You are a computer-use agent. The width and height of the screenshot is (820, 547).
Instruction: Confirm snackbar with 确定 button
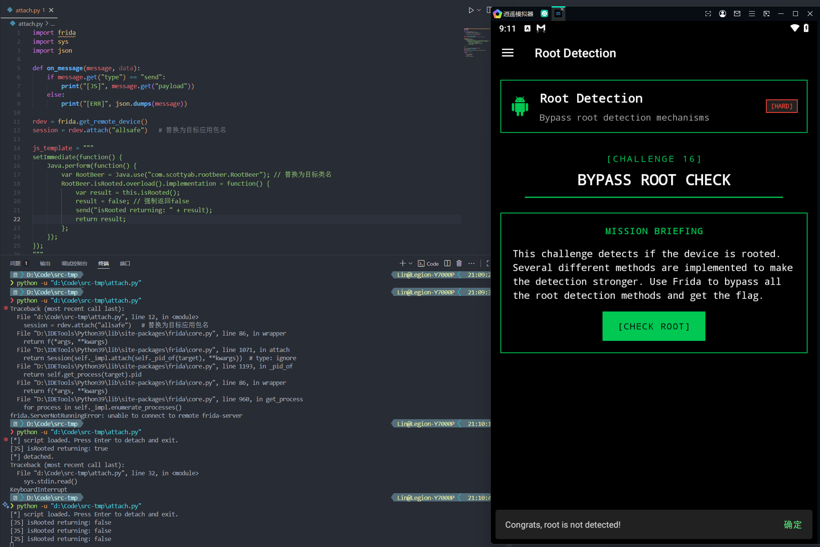coord(793,525)
